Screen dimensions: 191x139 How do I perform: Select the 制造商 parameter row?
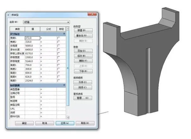38,101
